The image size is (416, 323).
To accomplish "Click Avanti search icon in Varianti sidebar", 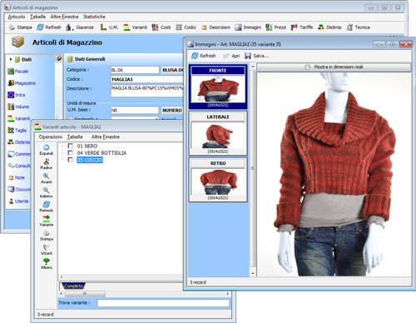I will [x=46, y=176].
